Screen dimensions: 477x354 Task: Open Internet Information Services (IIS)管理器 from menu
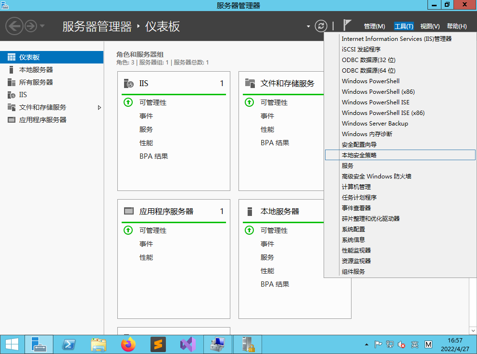coord(400,38)
